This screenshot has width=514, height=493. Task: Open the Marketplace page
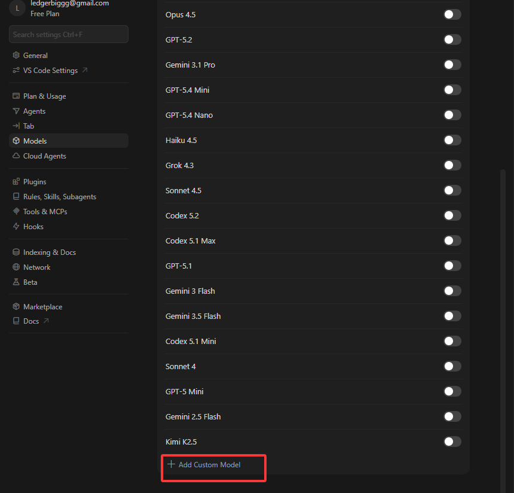click(x=69, y=306)
